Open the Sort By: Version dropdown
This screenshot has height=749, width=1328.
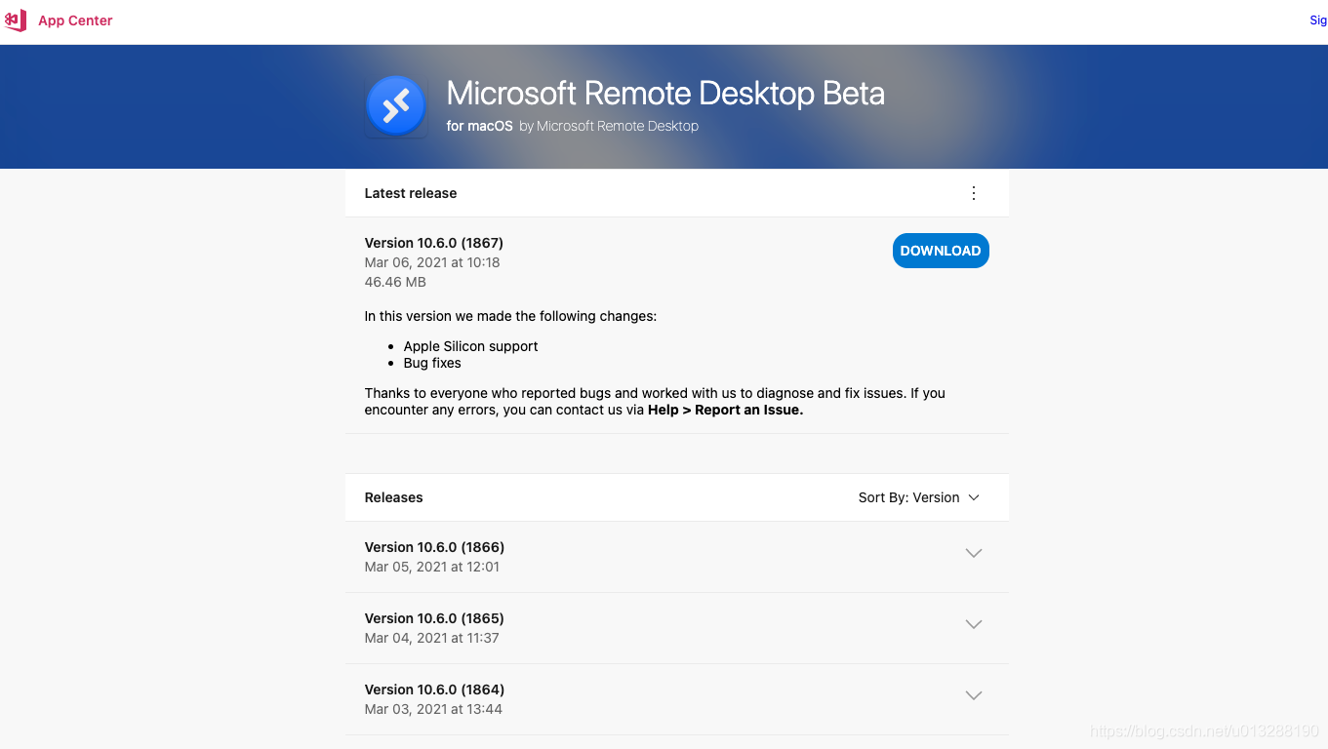point(918,497)
